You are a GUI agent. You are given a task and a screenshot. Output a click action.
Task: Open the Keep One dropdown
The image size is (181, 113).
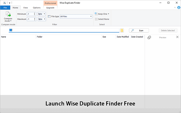click(102, 14)
